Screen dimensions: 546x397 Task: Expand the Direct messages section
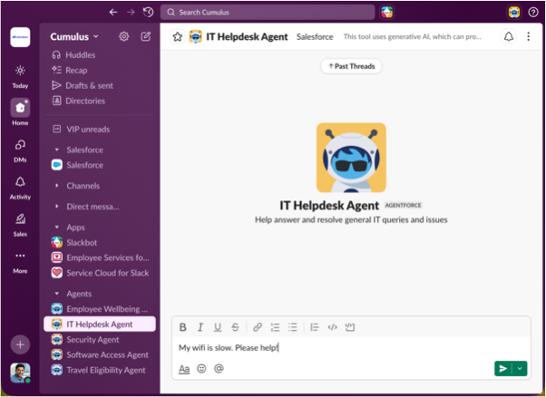[57, 207]
